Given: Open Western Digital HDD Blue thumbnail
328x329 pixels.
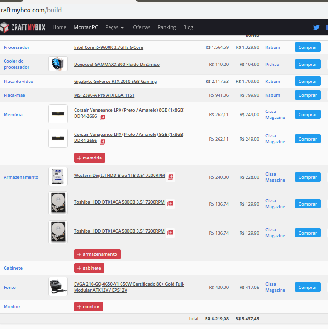Looking at the screenshot, I should (58, 176).
